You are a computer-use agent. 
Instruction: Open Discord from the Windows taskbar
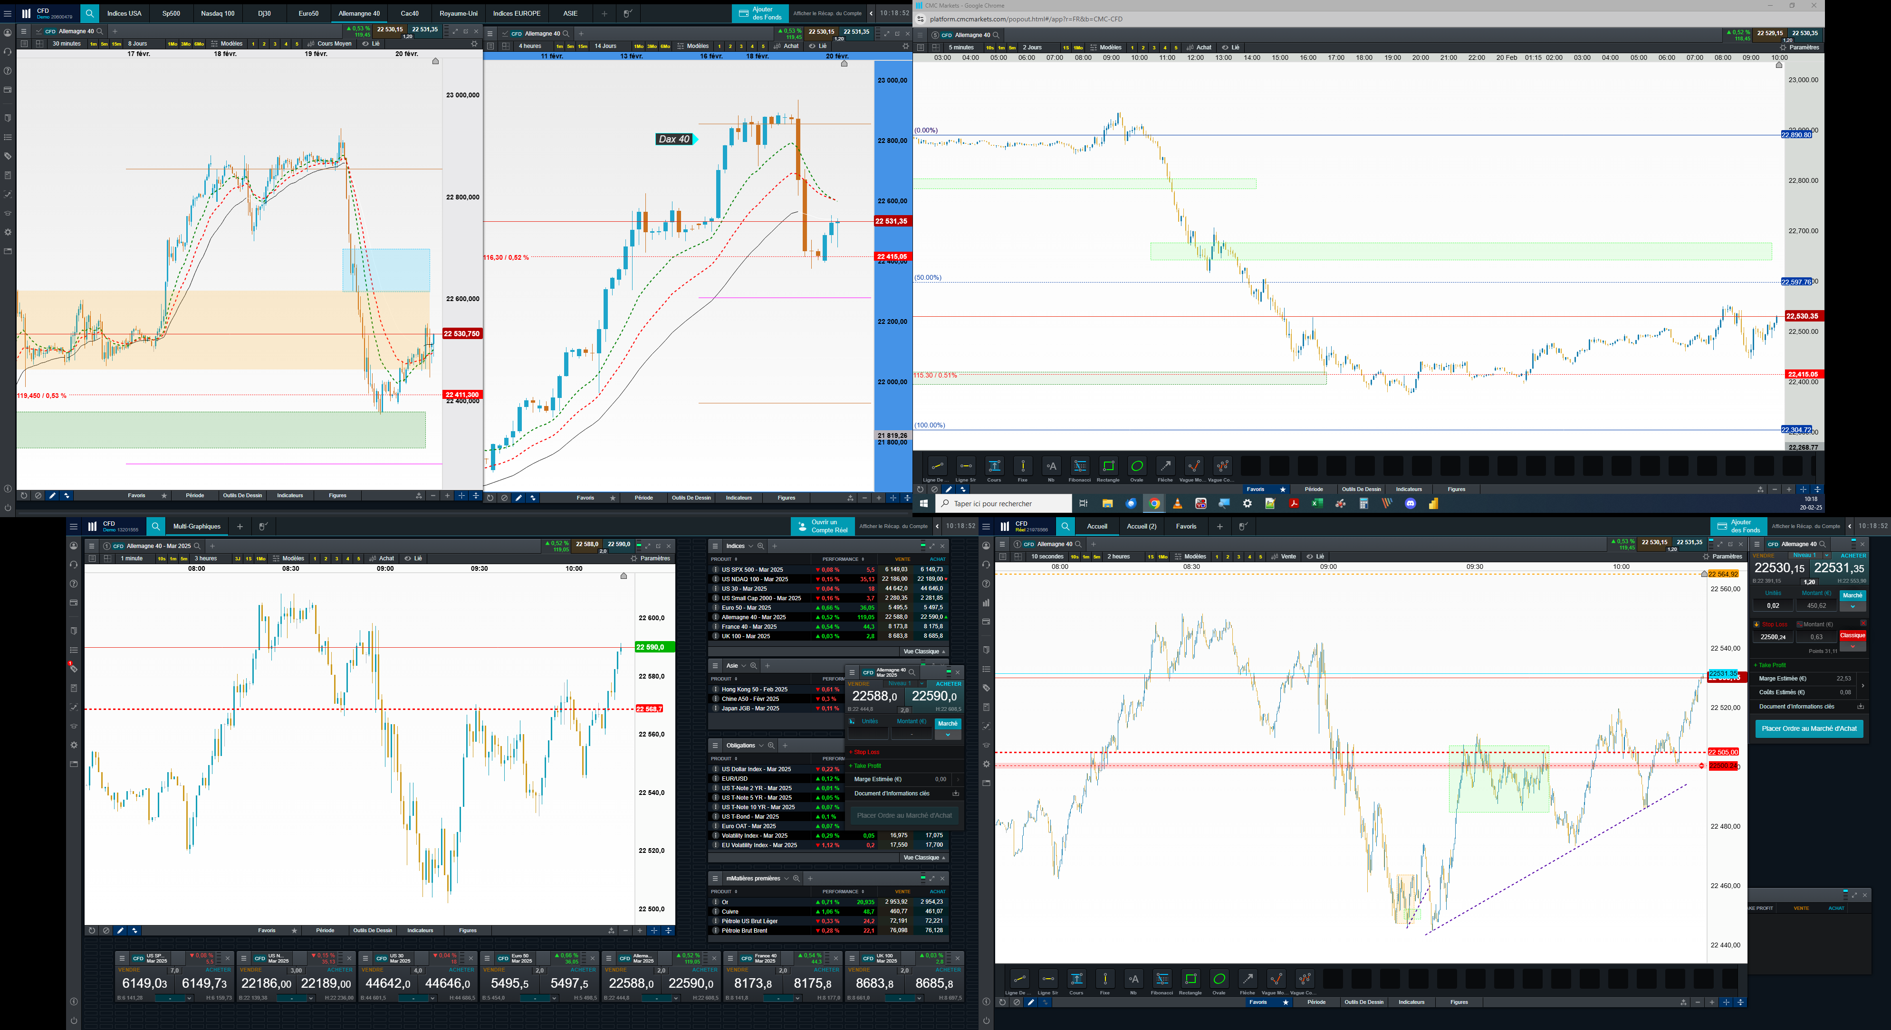pos(1410,503)
